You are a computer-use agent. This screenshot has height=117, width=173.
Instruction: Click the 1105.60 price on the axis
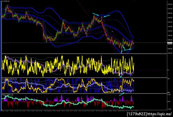tap(170, 35)
